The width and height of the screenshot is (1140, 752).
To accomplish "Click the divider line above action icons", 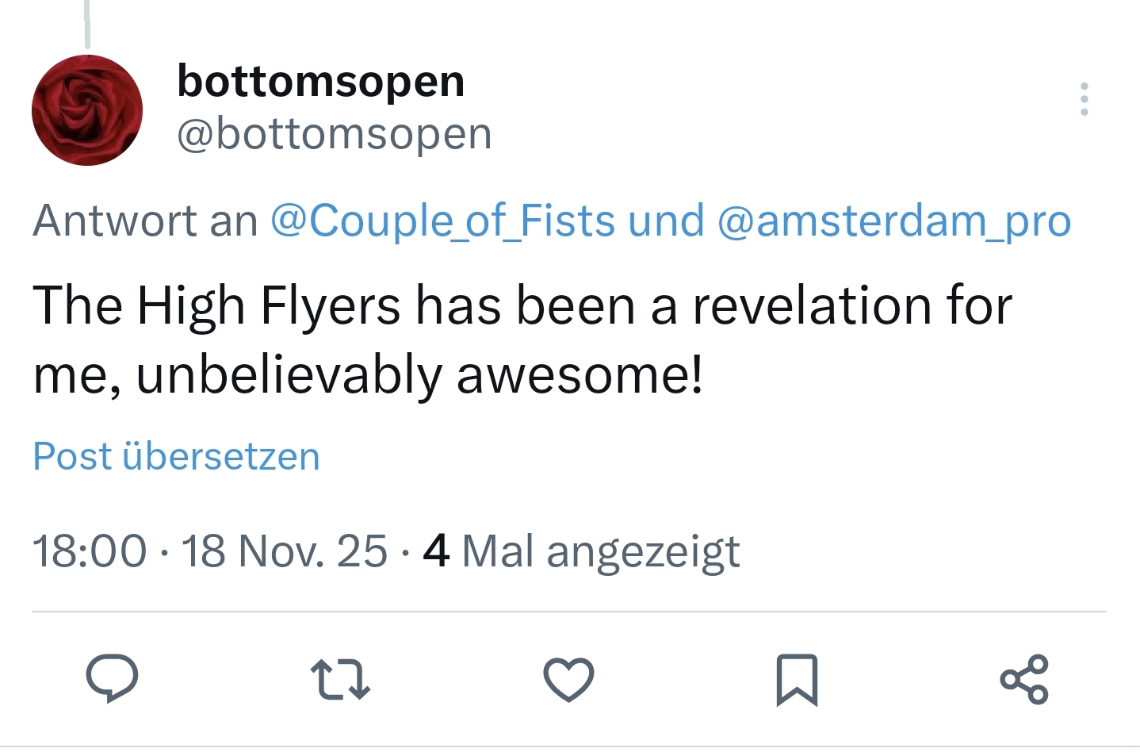I will point(568,612).
